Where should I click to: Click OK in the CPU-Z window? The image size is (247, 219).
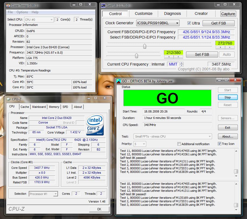pos(99,209)
